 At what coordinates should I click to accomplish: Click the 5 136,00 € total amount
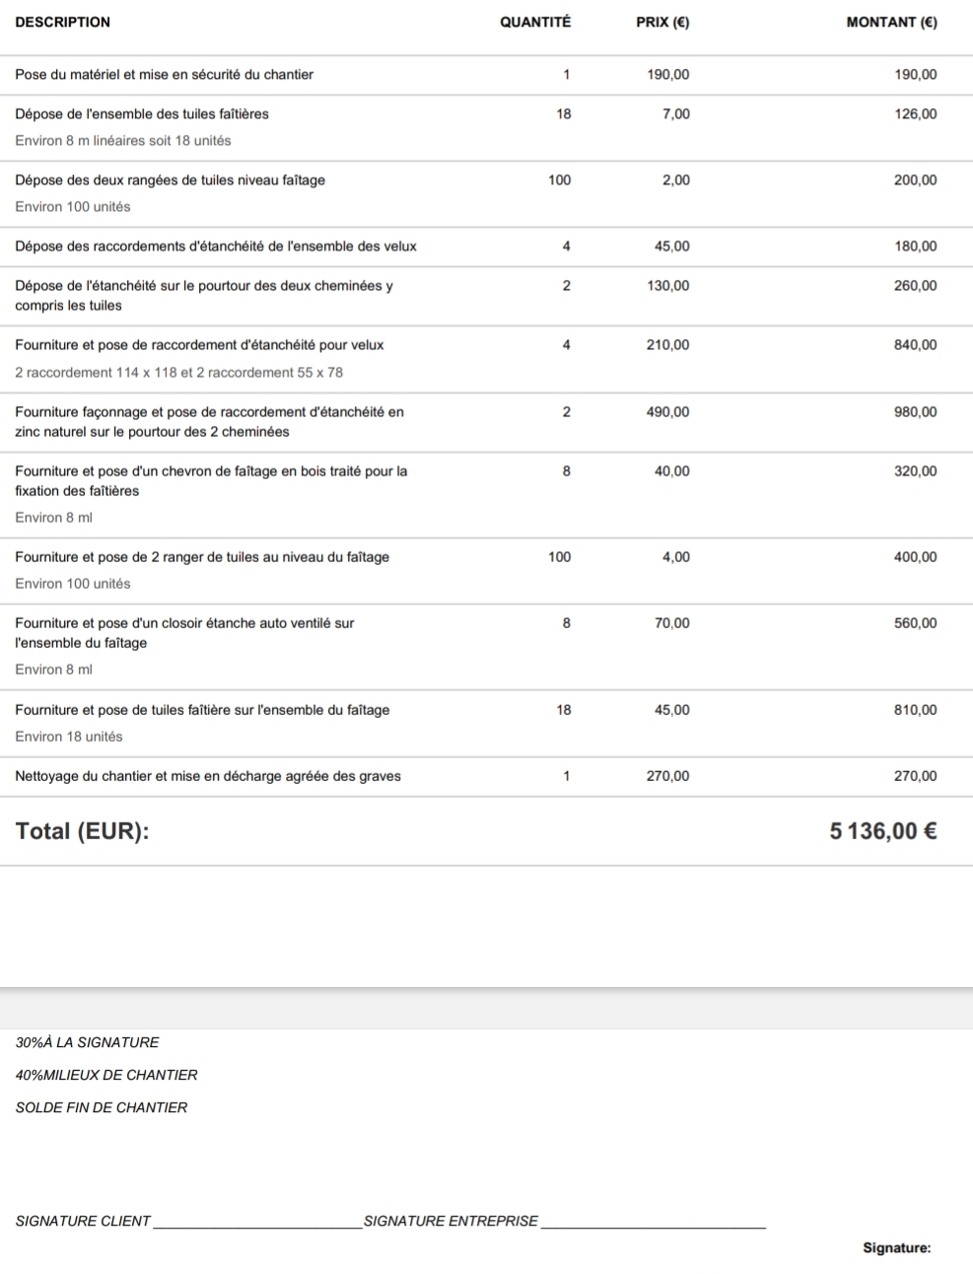point(882,831)
